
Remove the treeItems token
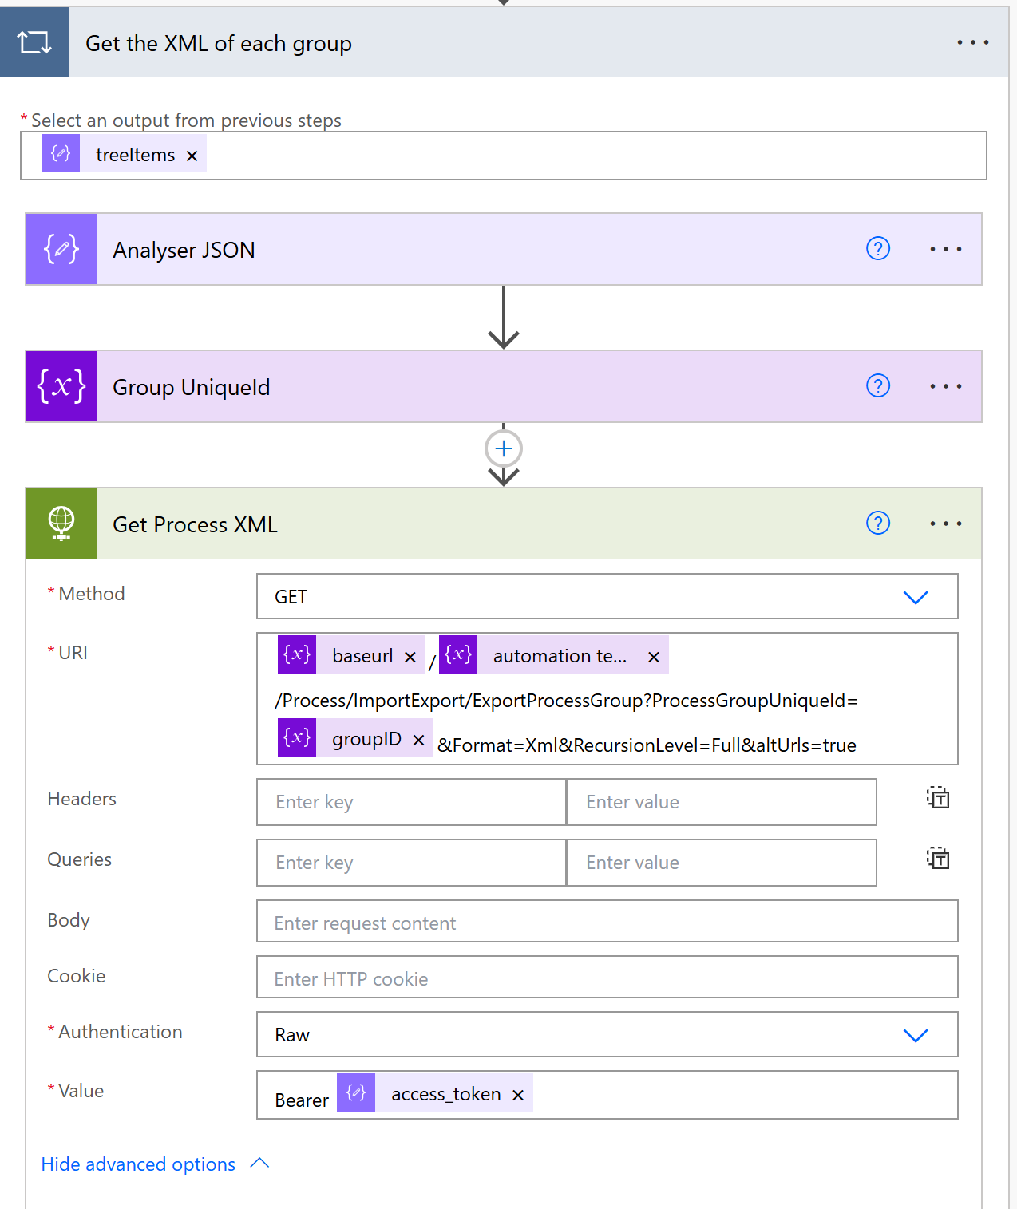tap(192, 156)
